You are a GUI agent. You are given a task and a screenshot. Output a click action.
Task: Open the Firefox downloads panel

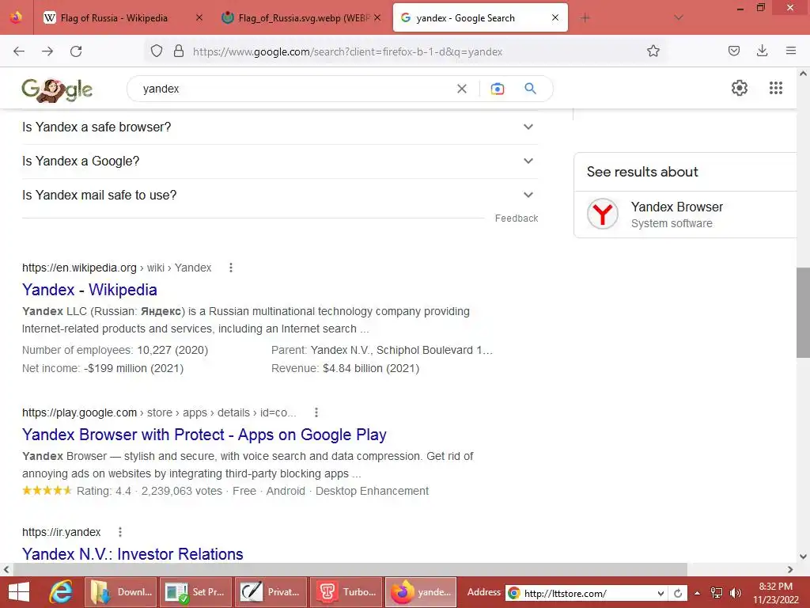pyautogui.click(x=762, y=51)
